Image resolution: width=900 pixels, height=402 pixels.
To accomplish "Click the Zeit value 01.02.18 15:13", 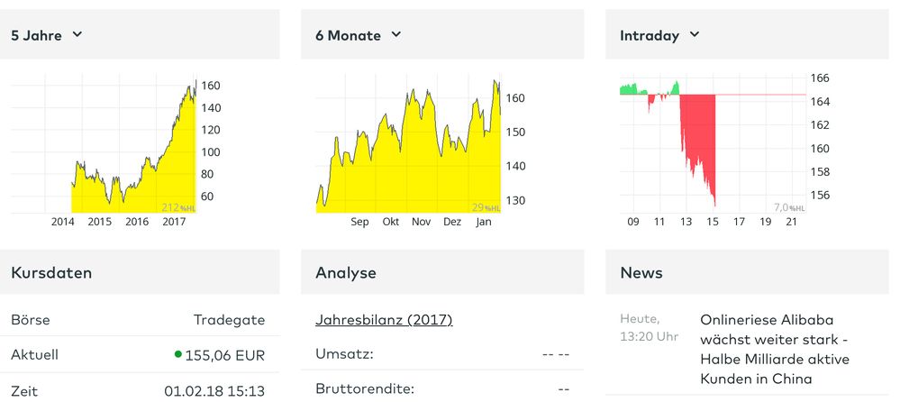I will pos(214,390).
